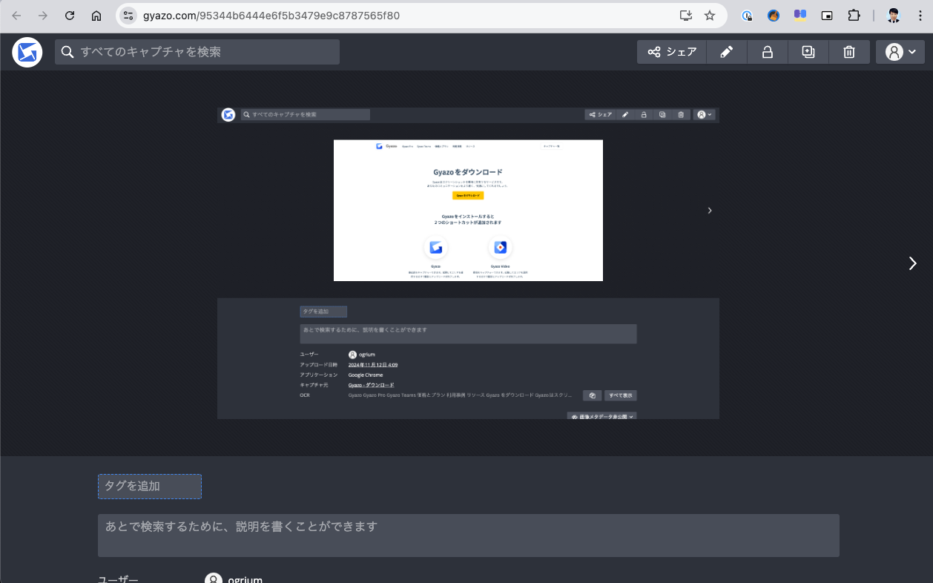Click the pencil edit icon
933x583 pixels.
726,52
